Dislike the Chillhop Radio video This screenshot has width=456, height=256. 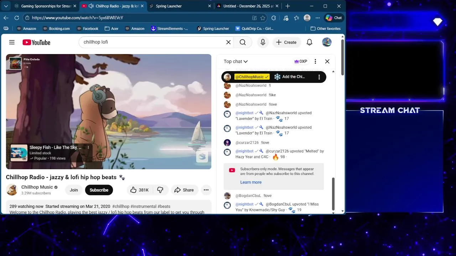point(160,190)
